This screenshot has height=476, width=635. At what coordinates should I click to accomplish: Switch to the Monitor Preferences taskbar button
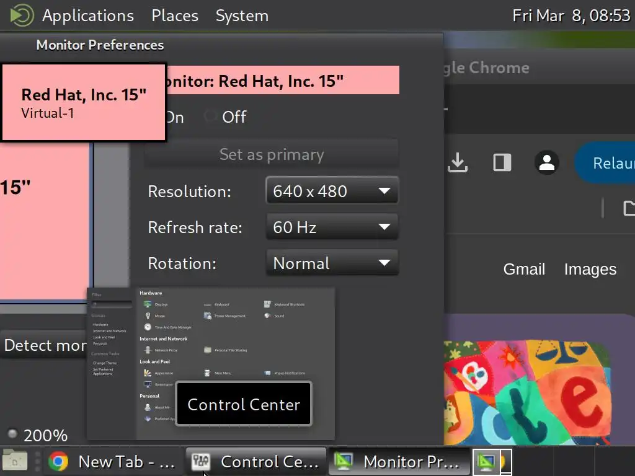click(x=399, y=461)
